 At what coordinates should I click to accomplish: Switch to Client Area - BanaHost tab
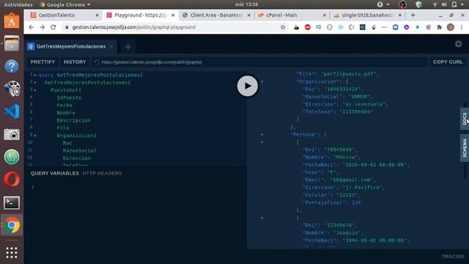[x=217, y=15]
